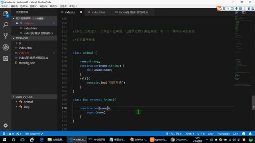The width and height of the screenshot is (255, 143).
Task: Open index.ts in TSDEMO01 folder
Action: pyautogui.click(x=34, y=53)
